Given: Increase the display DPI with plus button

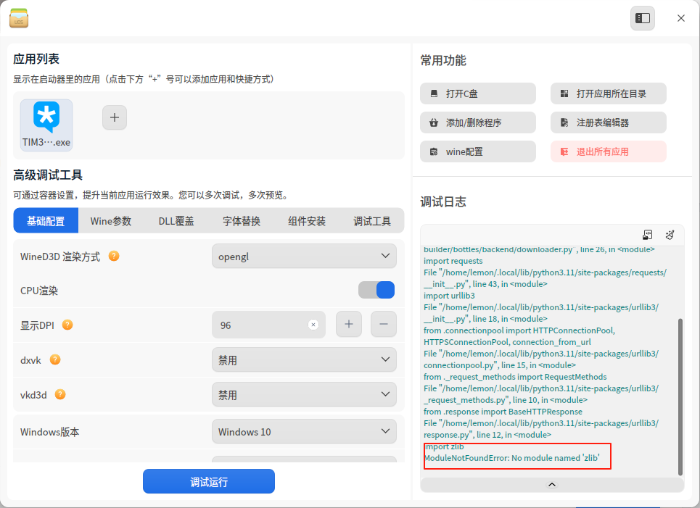Looking at the screenshot, I should (349, 324).
